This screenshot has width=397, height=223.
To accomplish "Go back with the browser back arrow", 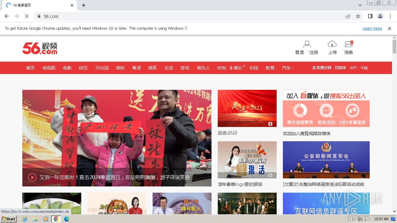I will pos(7,16).
